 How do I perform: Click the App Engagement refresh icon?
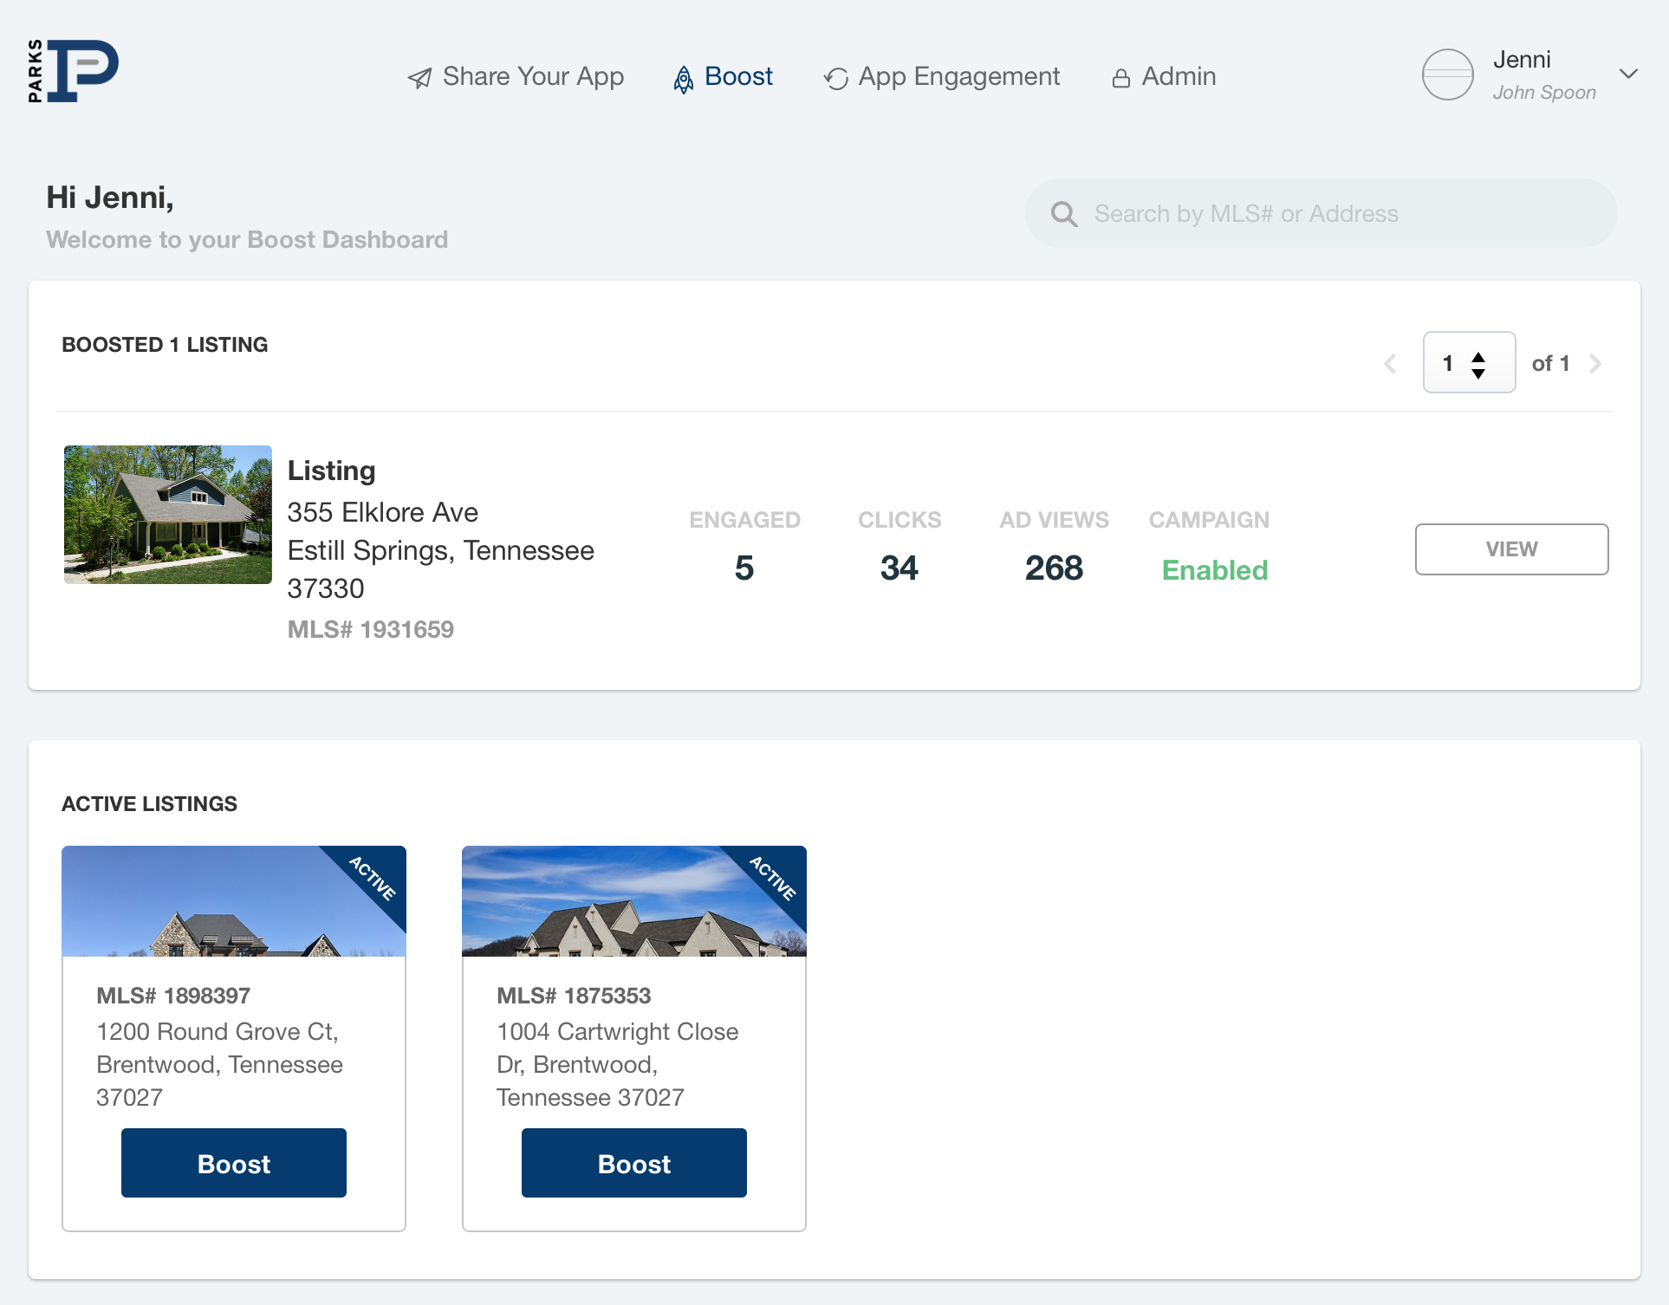[x=835, y=79]
